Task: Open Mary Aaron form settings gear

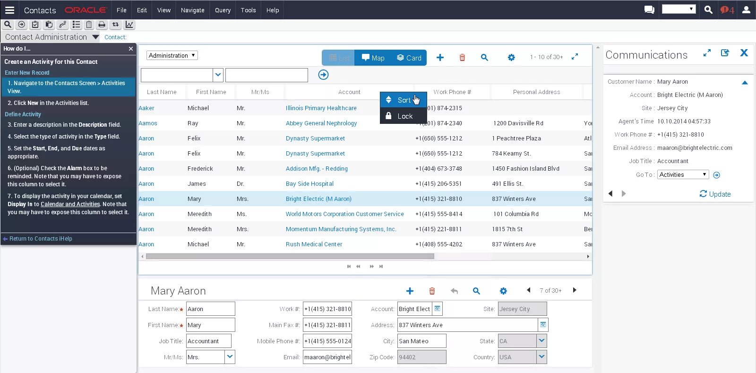Action: click(503, 291)
